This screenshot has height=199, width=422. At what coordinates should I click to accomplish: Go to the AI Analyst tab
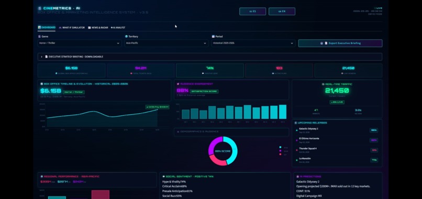tap(118, 27)
